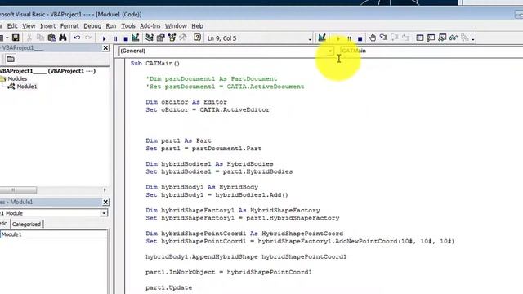
Task: Open Standard toolbar options dropdown arrow
Action: coord(310,39)
